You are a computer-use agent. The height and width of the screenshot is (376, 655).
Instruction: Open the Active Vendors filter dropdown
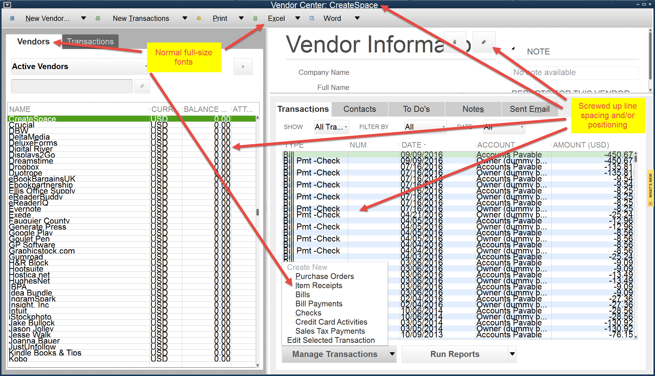pos(79,66)
